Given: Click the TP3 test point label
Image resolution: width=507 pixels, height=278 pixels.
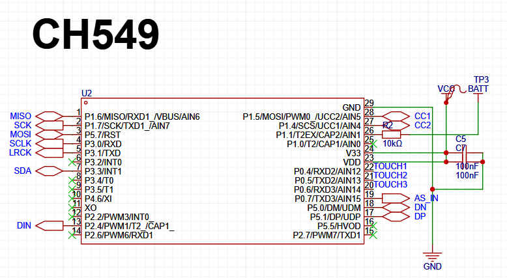Looking at the screenshot, I should [x=481, y=79].
